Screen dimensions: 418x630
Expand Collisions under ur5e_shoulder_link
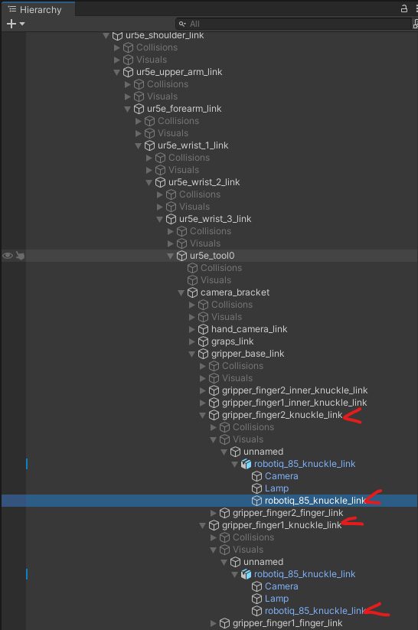(x=117, y=47)
